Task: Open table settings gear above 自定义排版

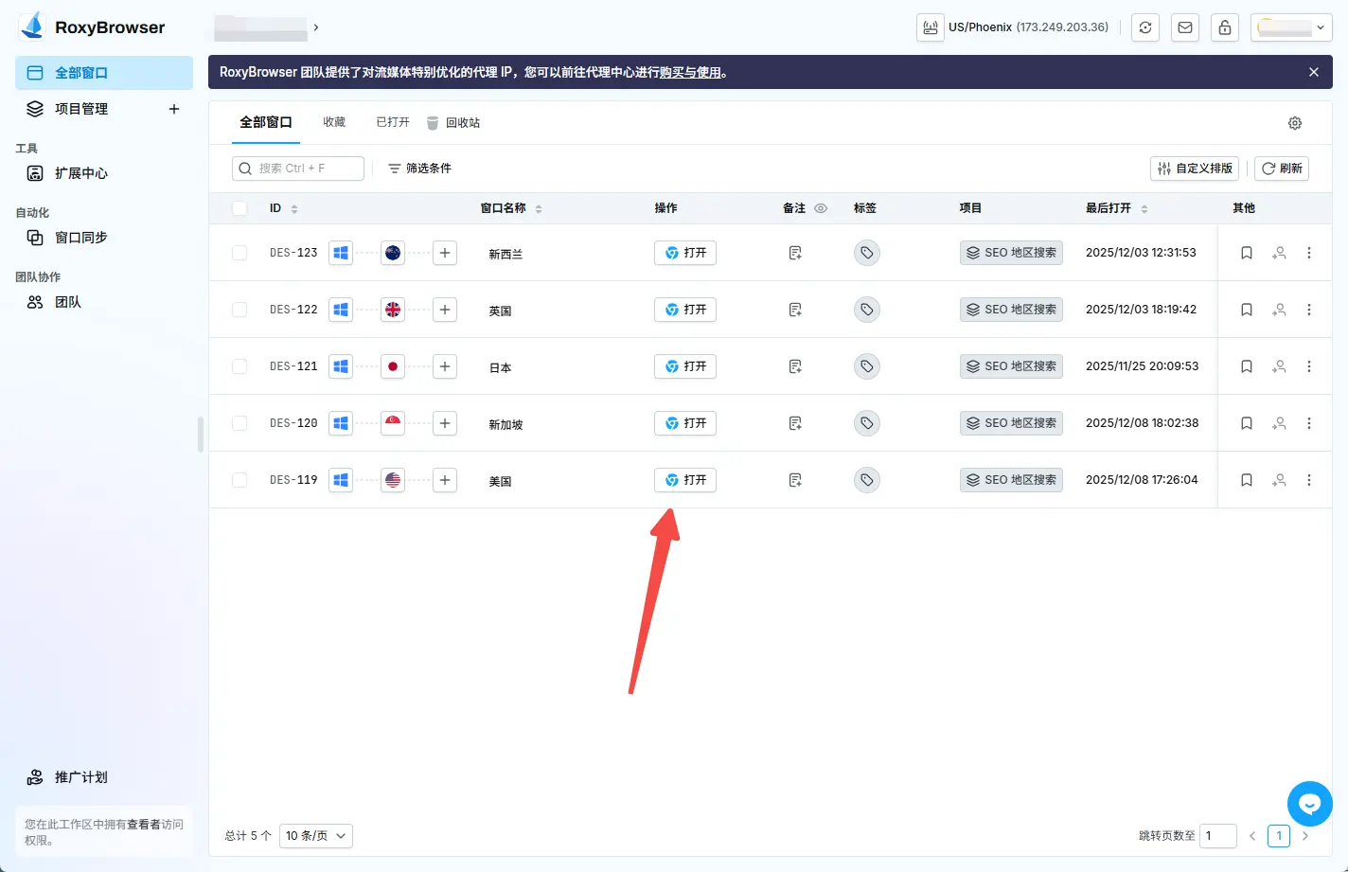Action: tap(1294, 122)
